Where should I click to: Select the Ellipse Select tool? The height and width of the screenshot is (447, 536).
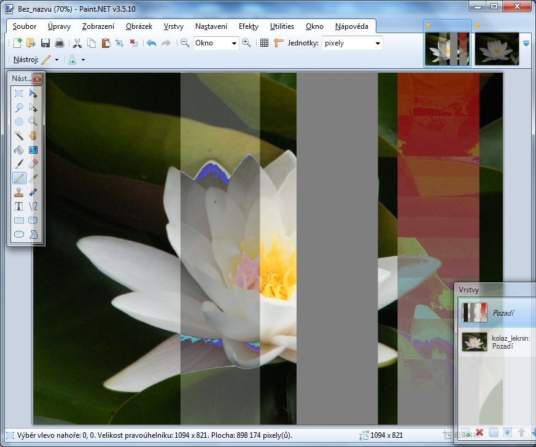[x=19, y=122]
